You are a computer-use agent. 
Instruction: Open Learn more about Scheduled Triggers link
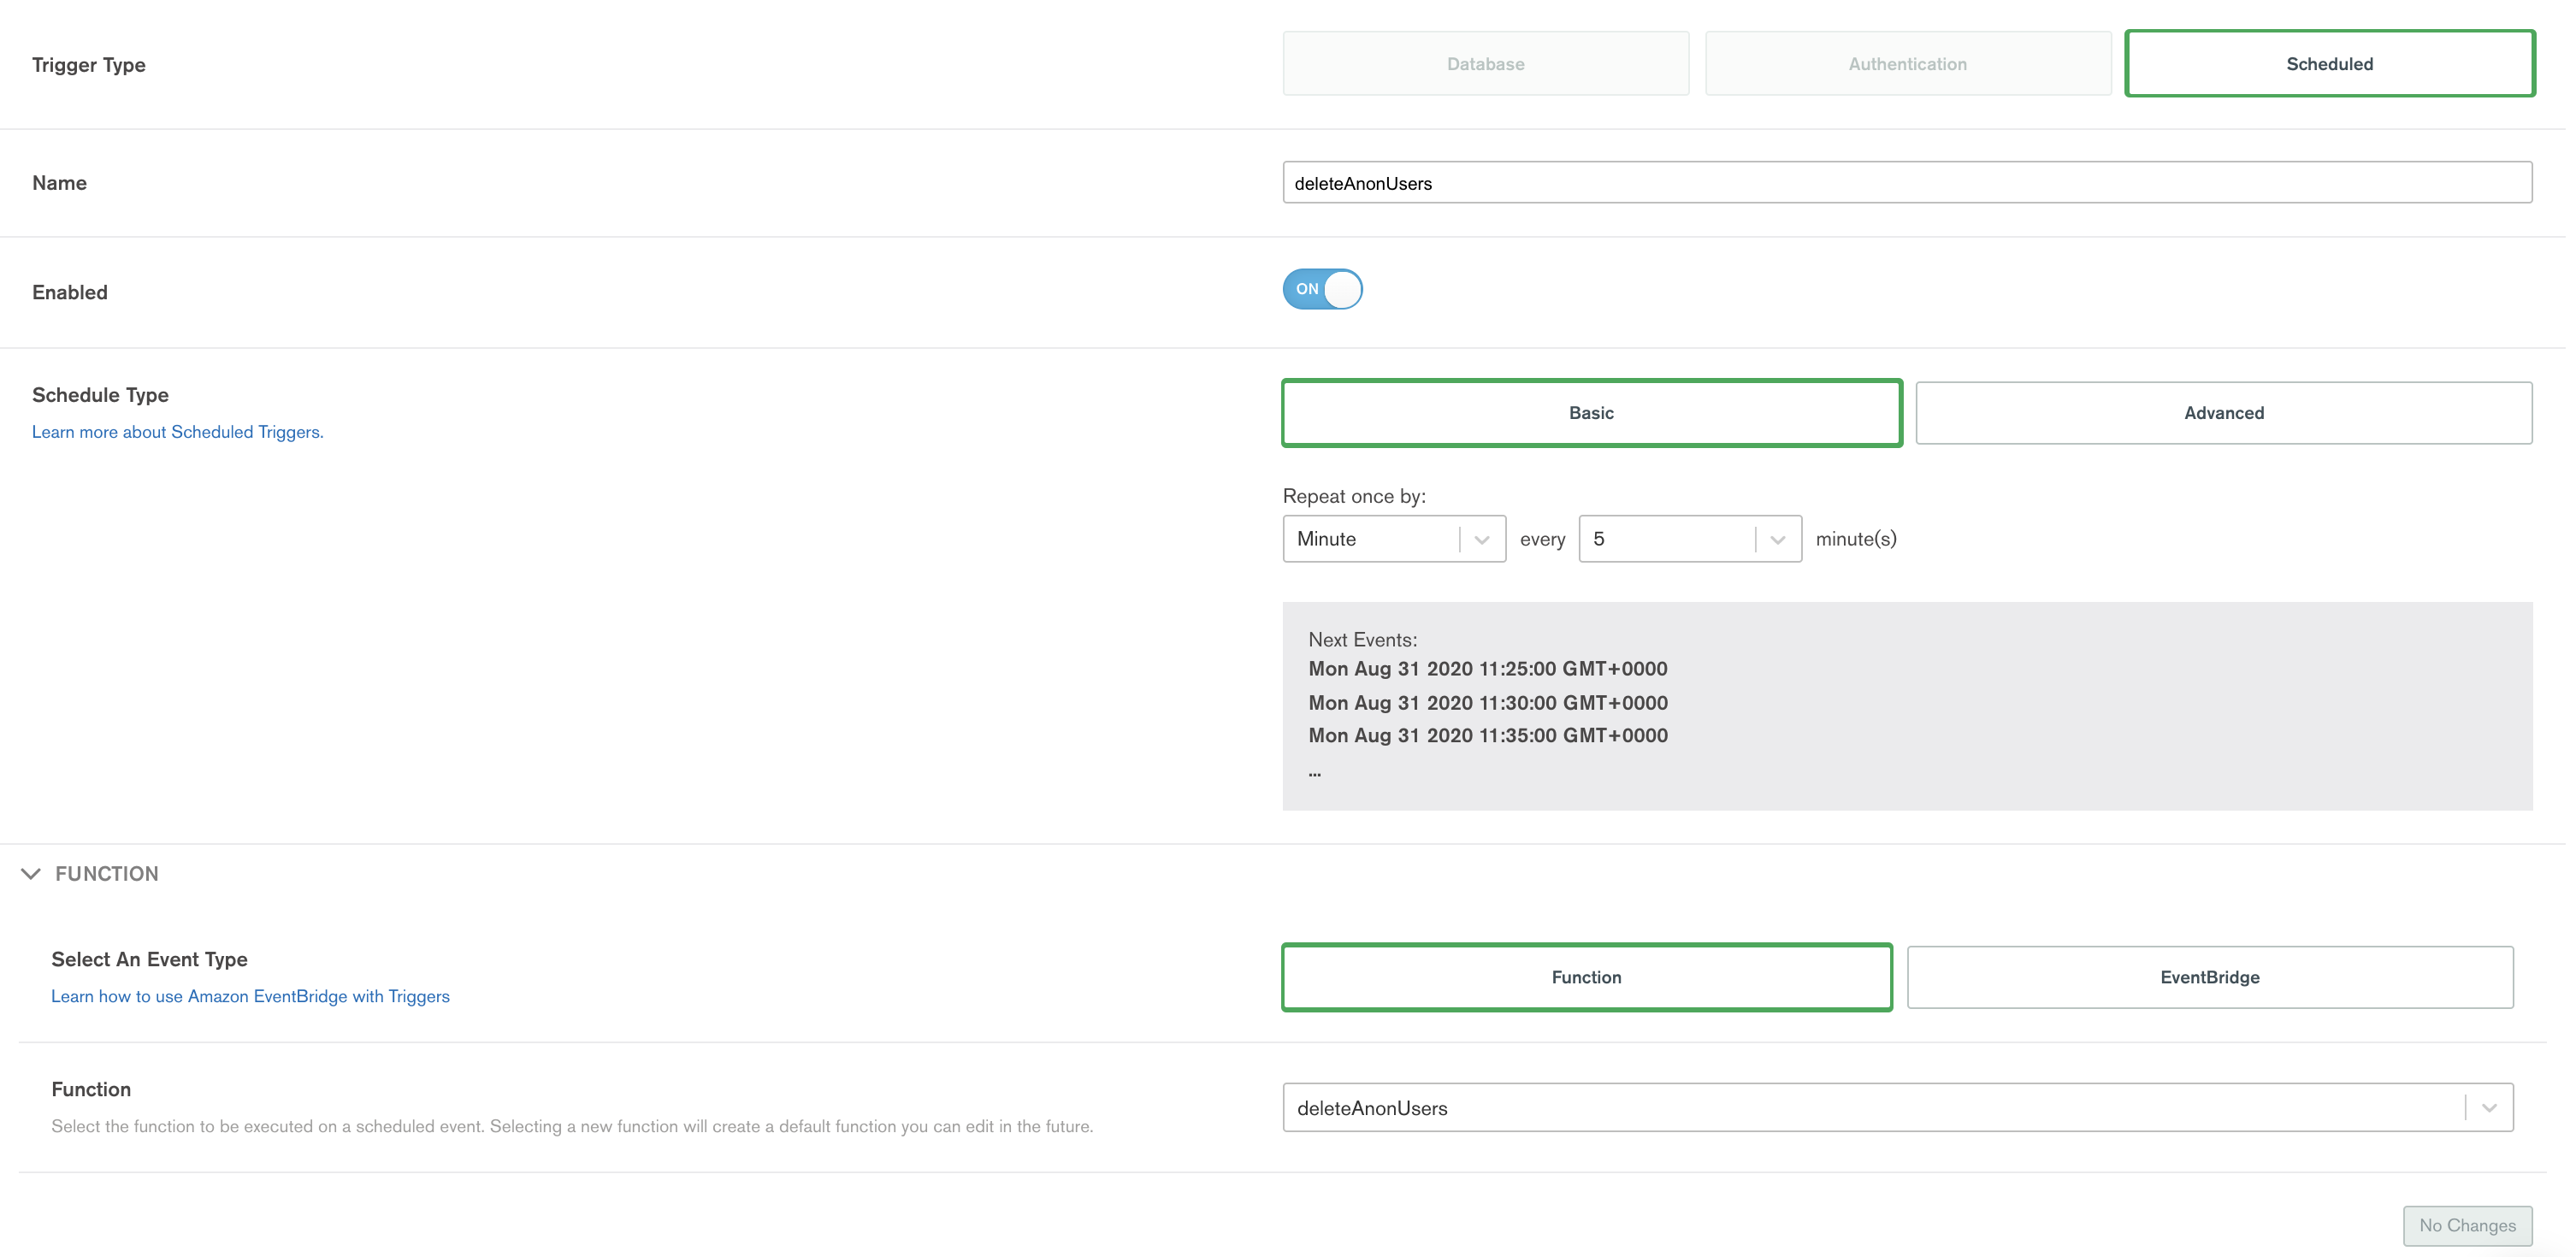(x=178, y=432)
